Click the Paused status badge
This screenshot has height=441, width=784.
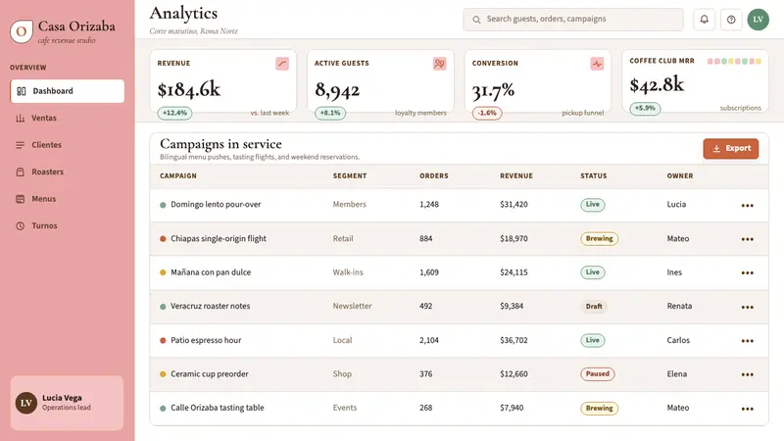pos(598,374)
